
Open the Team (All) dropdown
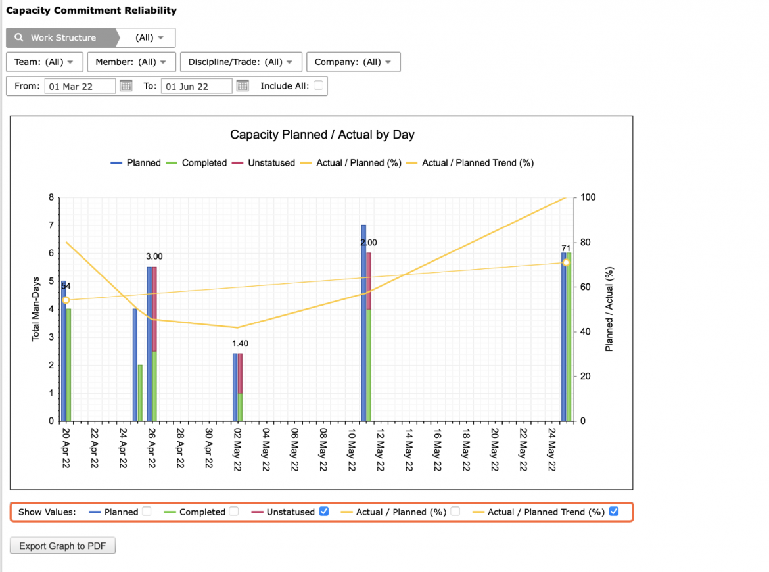pyautogui.click(x=45, y=62)
